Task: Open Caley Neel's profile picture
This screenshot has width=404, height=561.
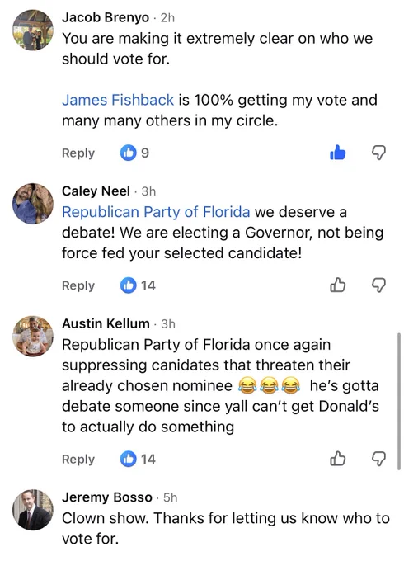Action: pyautogui.click(x=33, y=204)
